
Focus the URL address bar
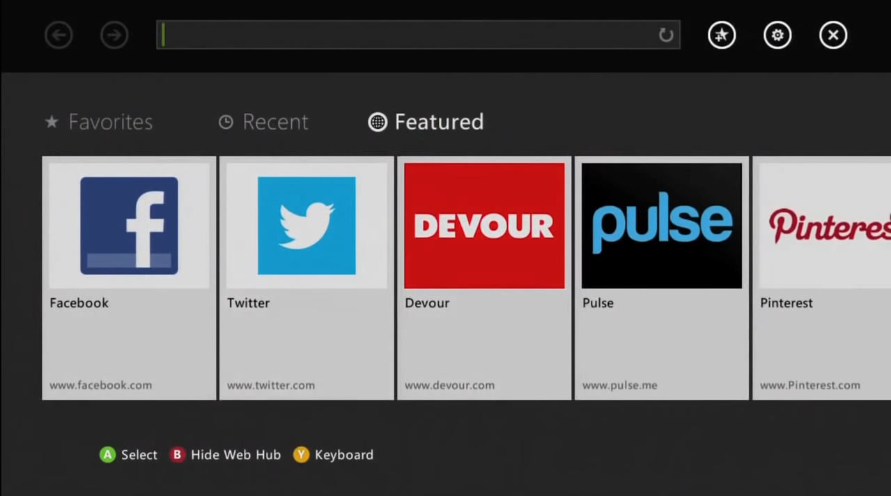point(418,35)
